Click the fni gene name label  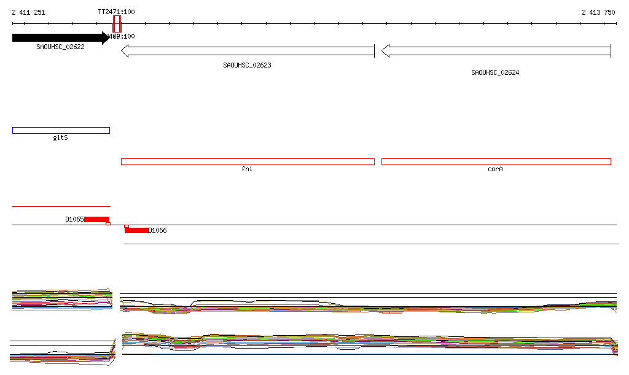pos(247,169)
